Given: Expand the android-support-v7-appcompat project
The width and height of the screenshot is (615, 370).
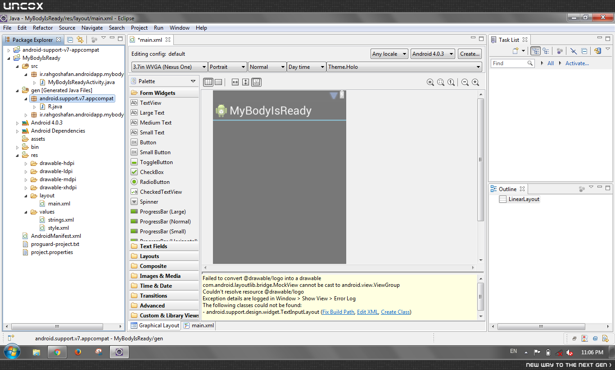Looking at the screenshot, I should pyautogui.click(x=9, y=50).
